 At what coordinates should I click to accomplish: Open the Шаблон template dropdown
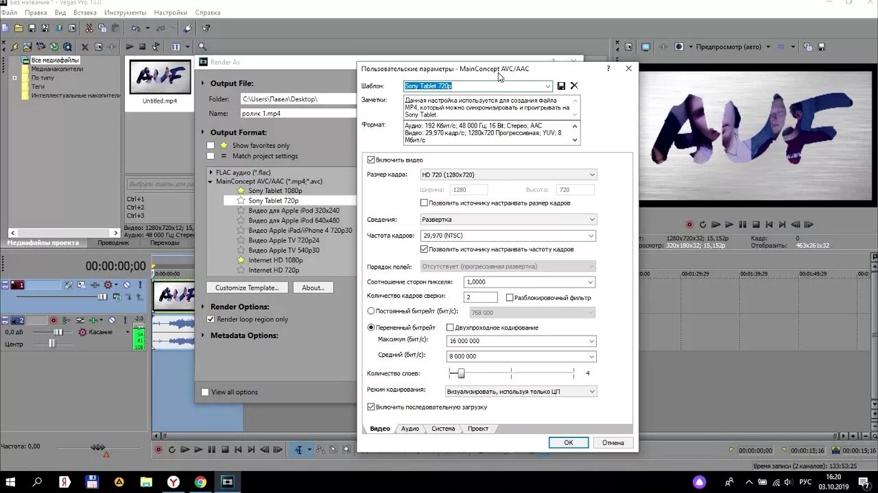[547, 86]
